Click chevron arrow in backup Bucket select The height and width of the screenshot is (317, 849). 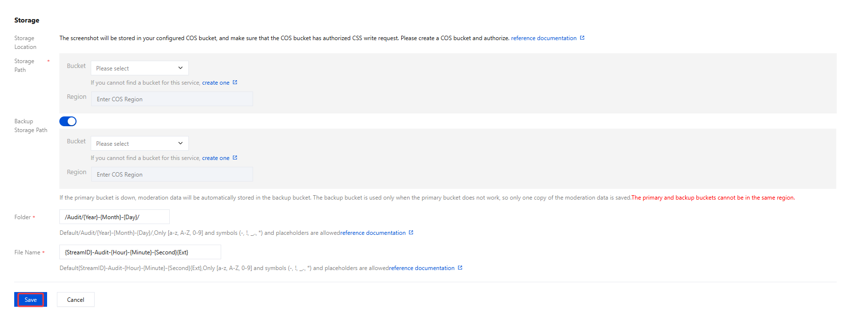pos(180,143)
